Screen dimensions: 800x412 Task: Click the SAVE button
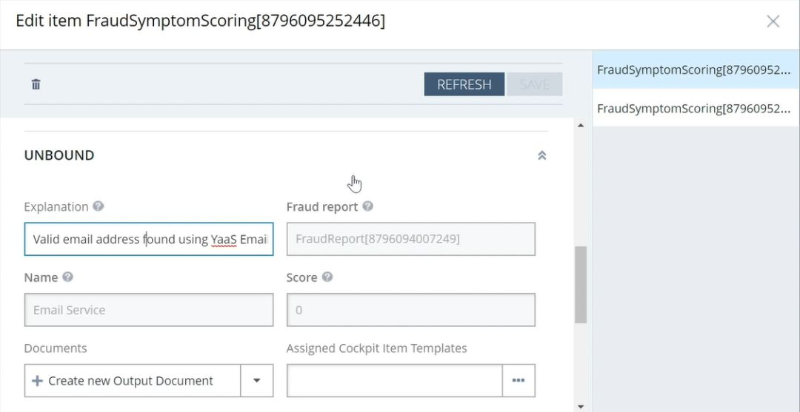pos(534,84)
